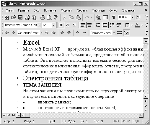Click the vertical scrollbar down arrow
150x125 pixels.
(x=146, y=96)
